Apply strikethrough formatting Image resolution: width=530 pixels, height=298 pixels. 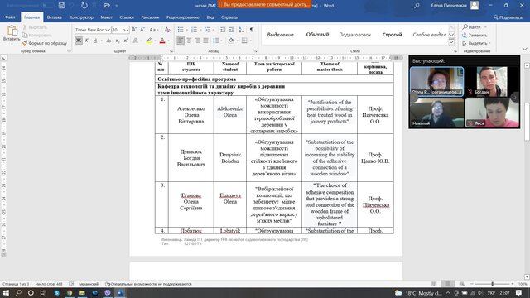108,41
